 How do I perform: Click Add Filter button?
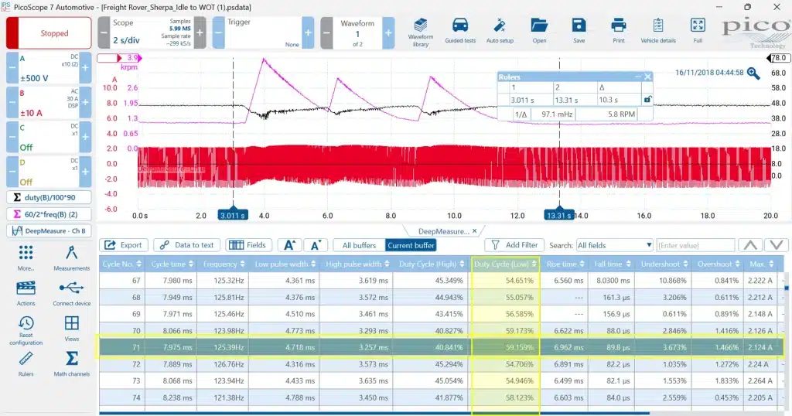(514, 245)
